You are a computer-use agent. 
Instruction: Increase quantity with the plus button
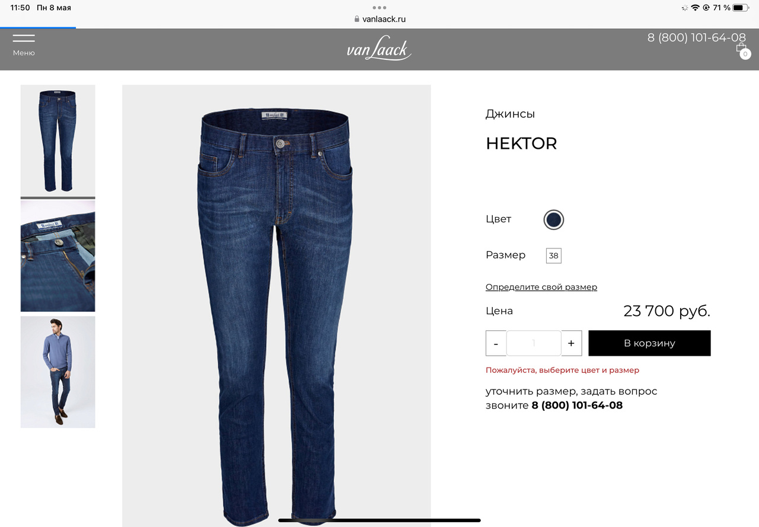coord(571,343)
